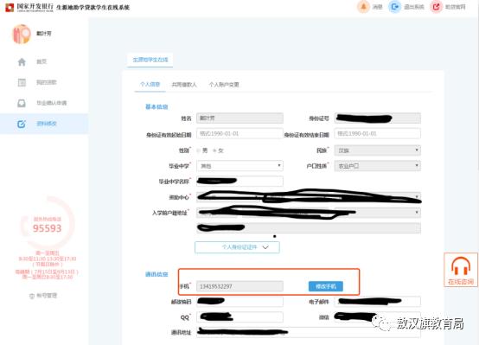This screenshot has height=345, width=479.
Task: Open the 资助中心 dropdown arrow
Action: pyautogui.click(x=417, y=197)
